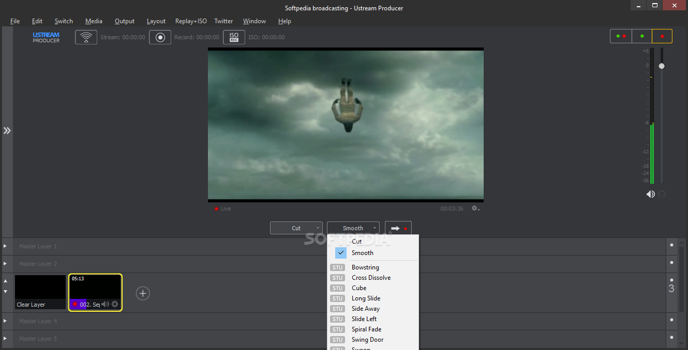Start recording with the Record circle button

tap(160, 37)
